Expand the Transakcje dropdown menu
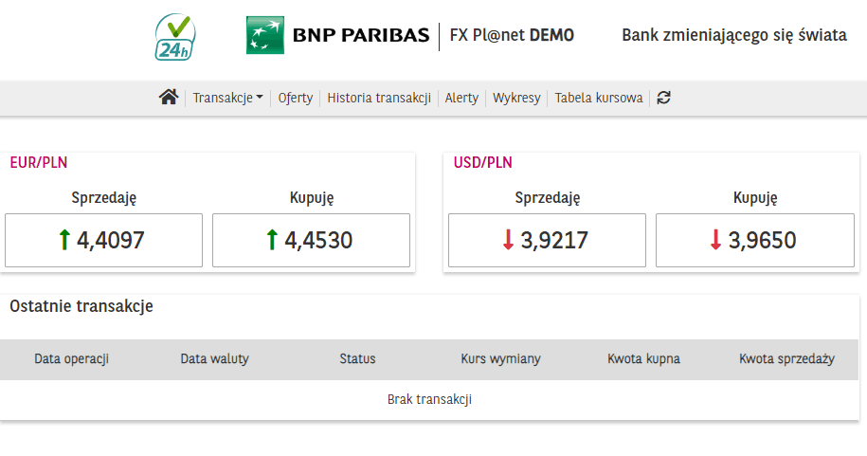The height and width of the screenshot is (456, 867). point(227,98)
